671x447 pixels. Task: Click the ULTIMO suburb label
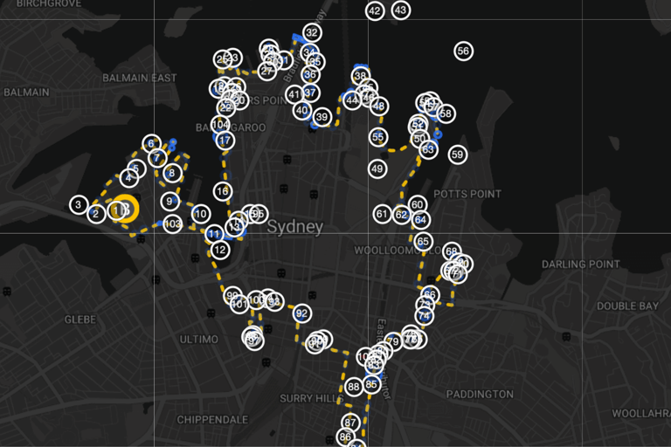[198, 340]
